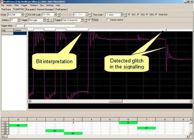Uncheck the Freeze checkbox
The height and width of the screenshot is (140, 194).
(x=89, y=20)
